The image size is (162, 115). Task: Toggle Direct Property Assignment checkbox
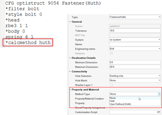point(111,107)
